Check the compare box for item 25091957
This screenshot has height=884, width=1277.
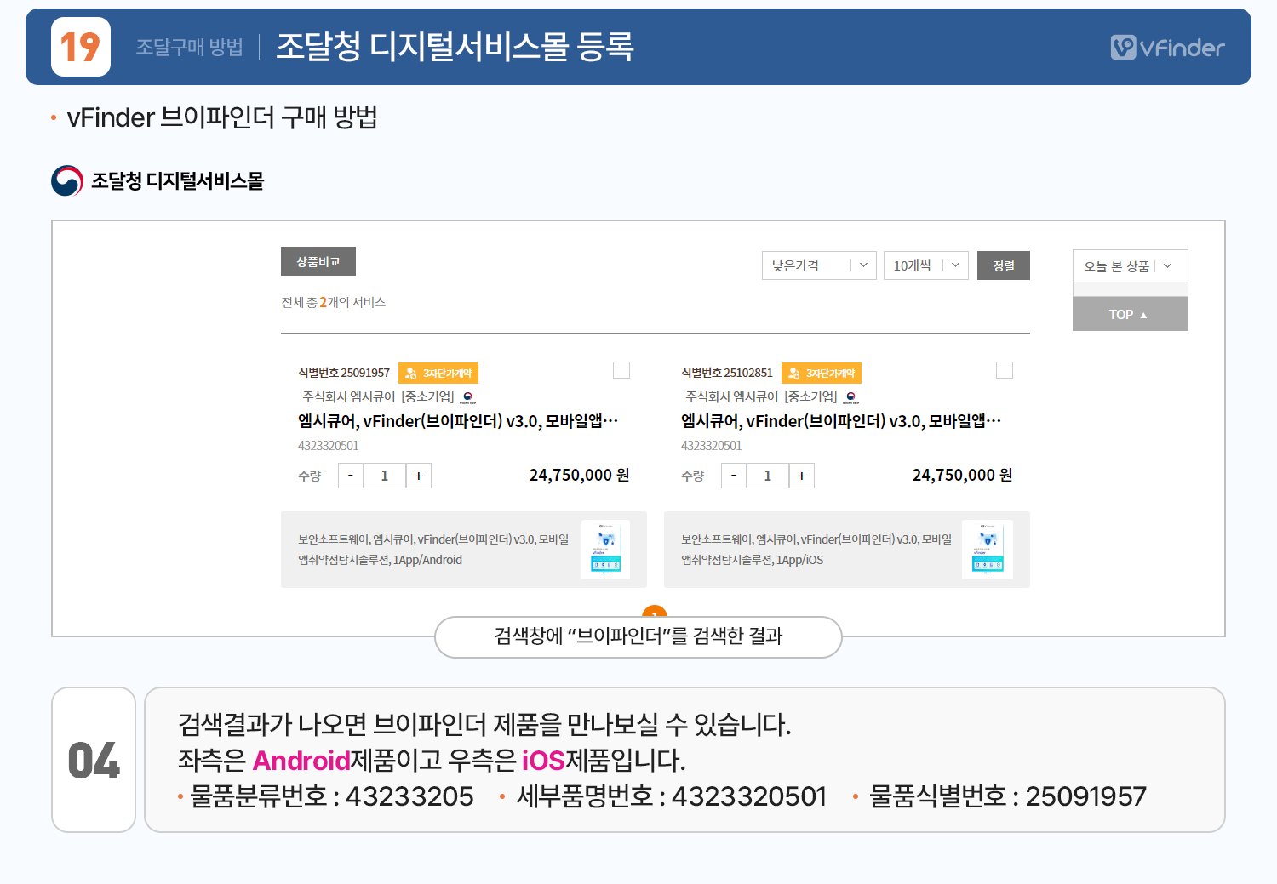621,370
